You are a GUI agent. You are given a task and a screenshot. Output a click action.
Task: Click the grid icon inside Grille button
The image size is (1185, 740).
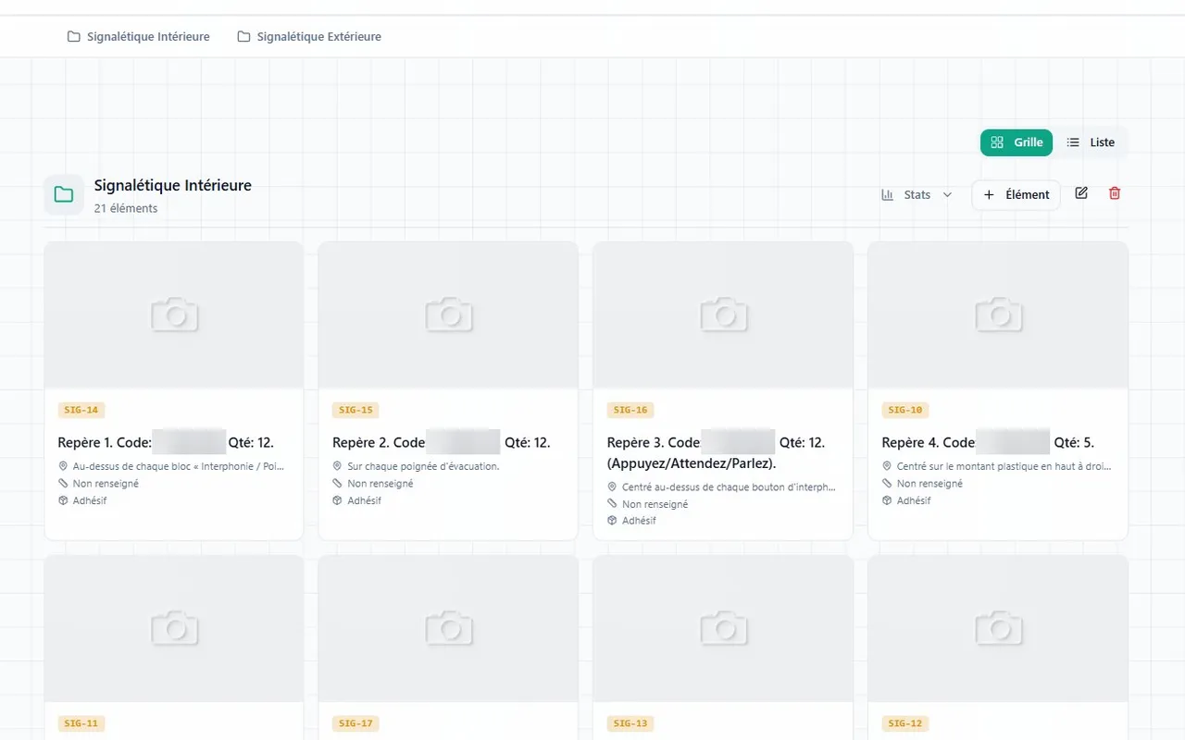[997, 142]
